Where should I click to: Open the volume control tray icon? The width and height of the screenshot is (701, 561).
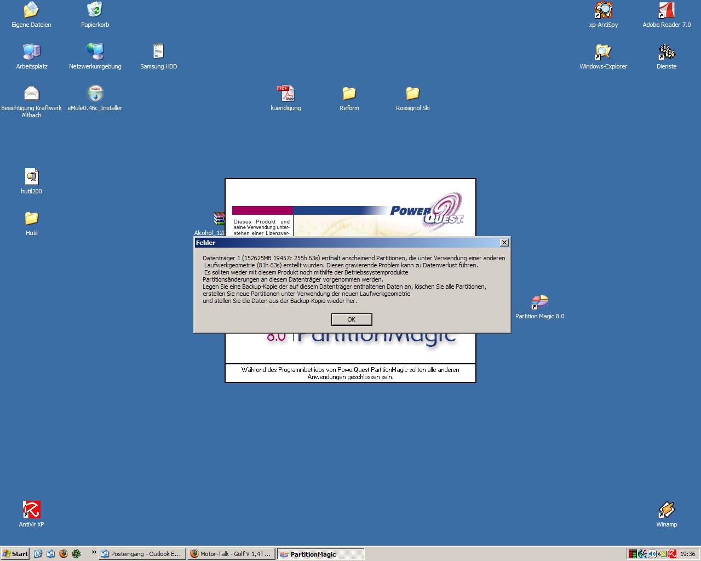(652, 554)
